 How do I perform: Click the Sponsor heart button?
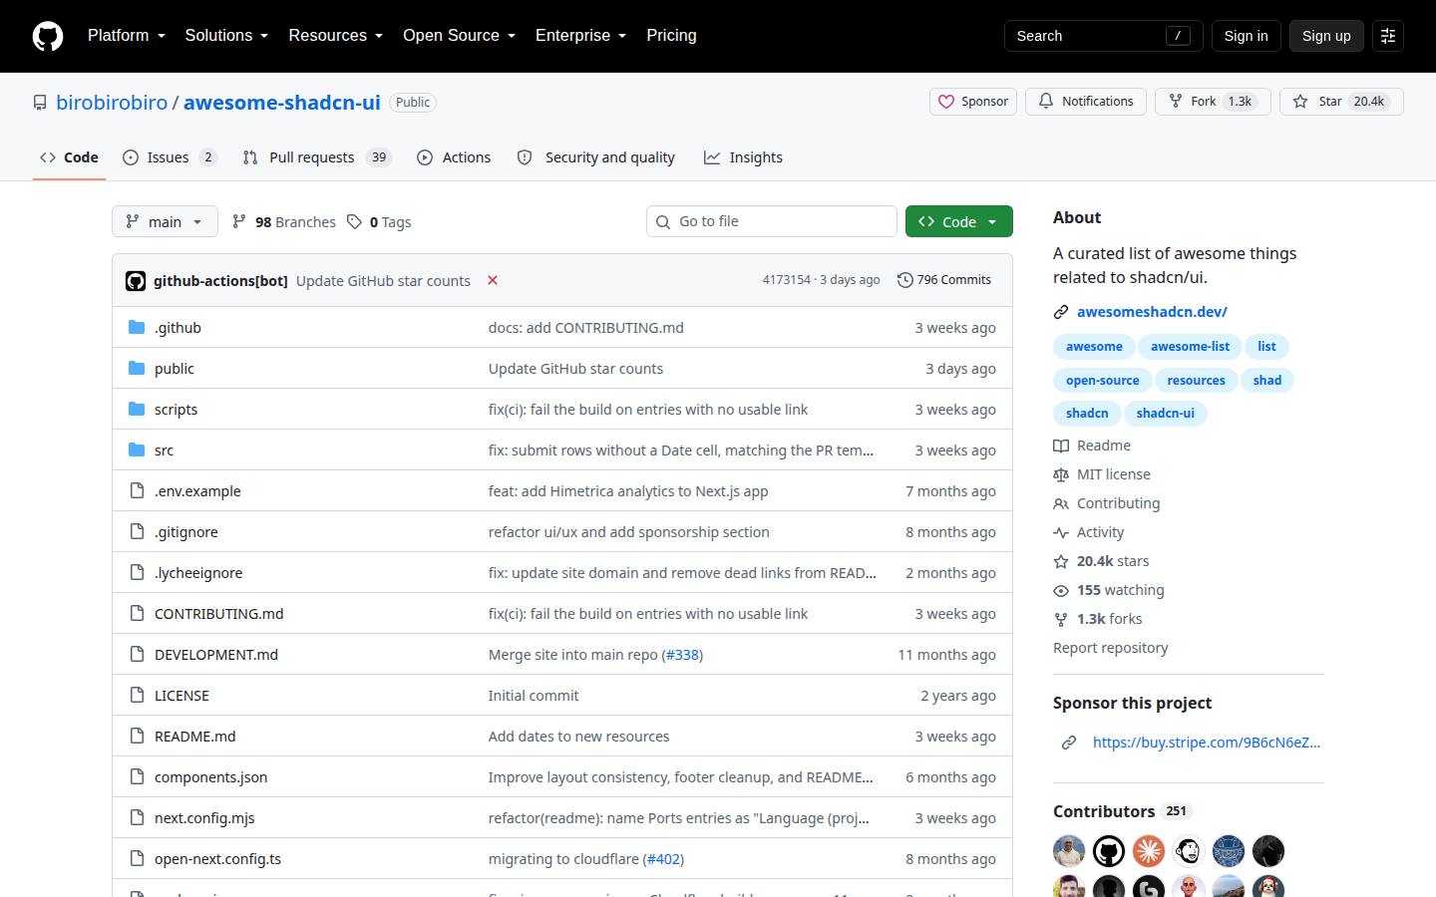click(973, 102)
